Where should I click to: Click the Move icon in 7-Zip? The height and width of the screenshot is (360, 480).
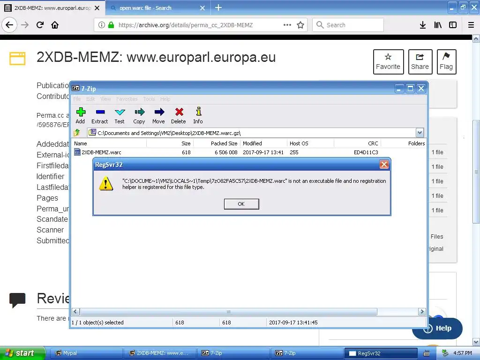click(159, 112)
